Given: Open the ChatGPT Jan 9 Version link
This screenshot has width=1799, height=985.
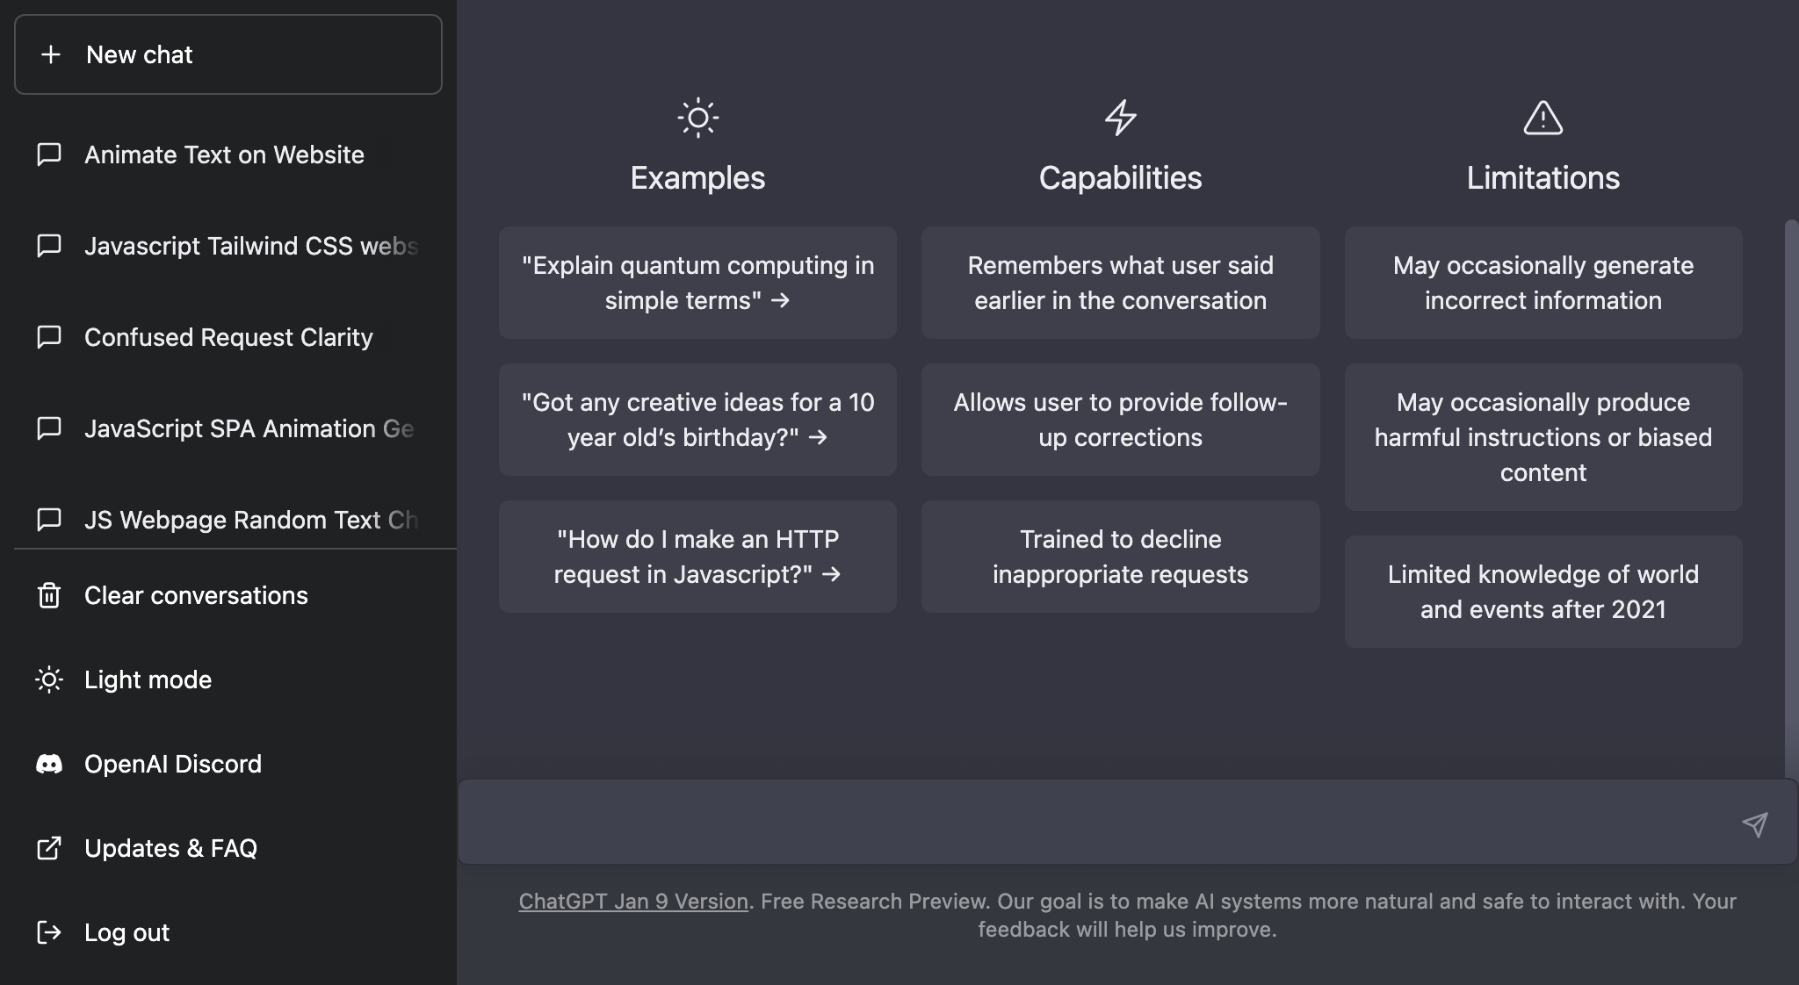Looking at the screenshot, I should pyautogui.click(x=633, y=902).
